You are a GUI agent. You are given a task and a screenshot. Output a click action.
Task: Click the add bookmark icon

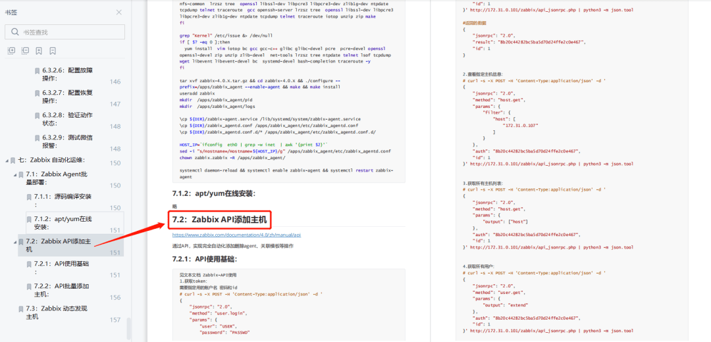coord(39,51)
